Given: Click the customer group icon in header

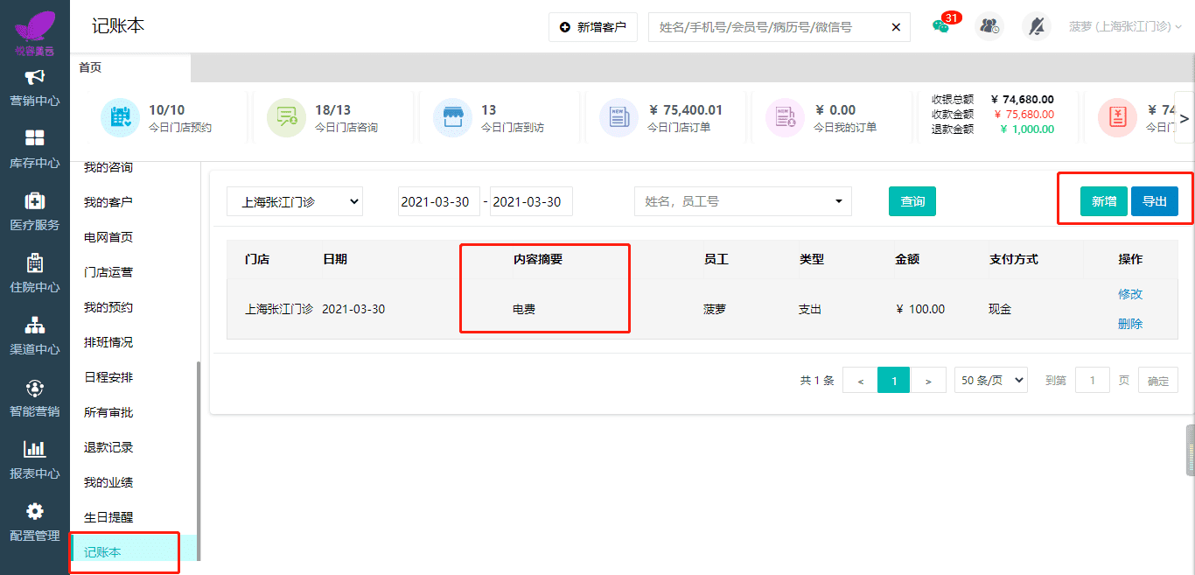Looking at the screenshot, I should [x=989, y=26].
